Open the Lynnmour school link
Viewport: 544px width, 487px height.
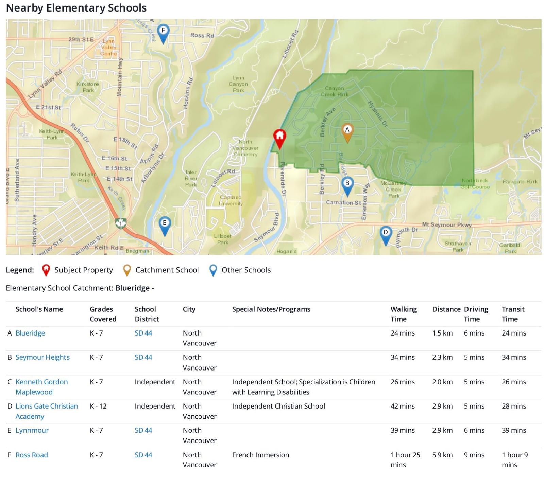point(32,430)
